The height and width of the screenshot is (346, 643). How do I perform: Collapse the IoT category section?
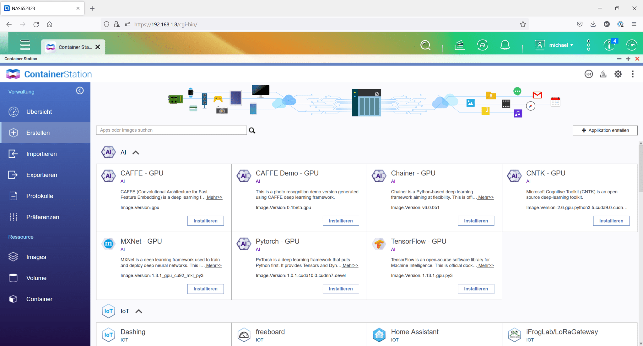pos(139,311)
